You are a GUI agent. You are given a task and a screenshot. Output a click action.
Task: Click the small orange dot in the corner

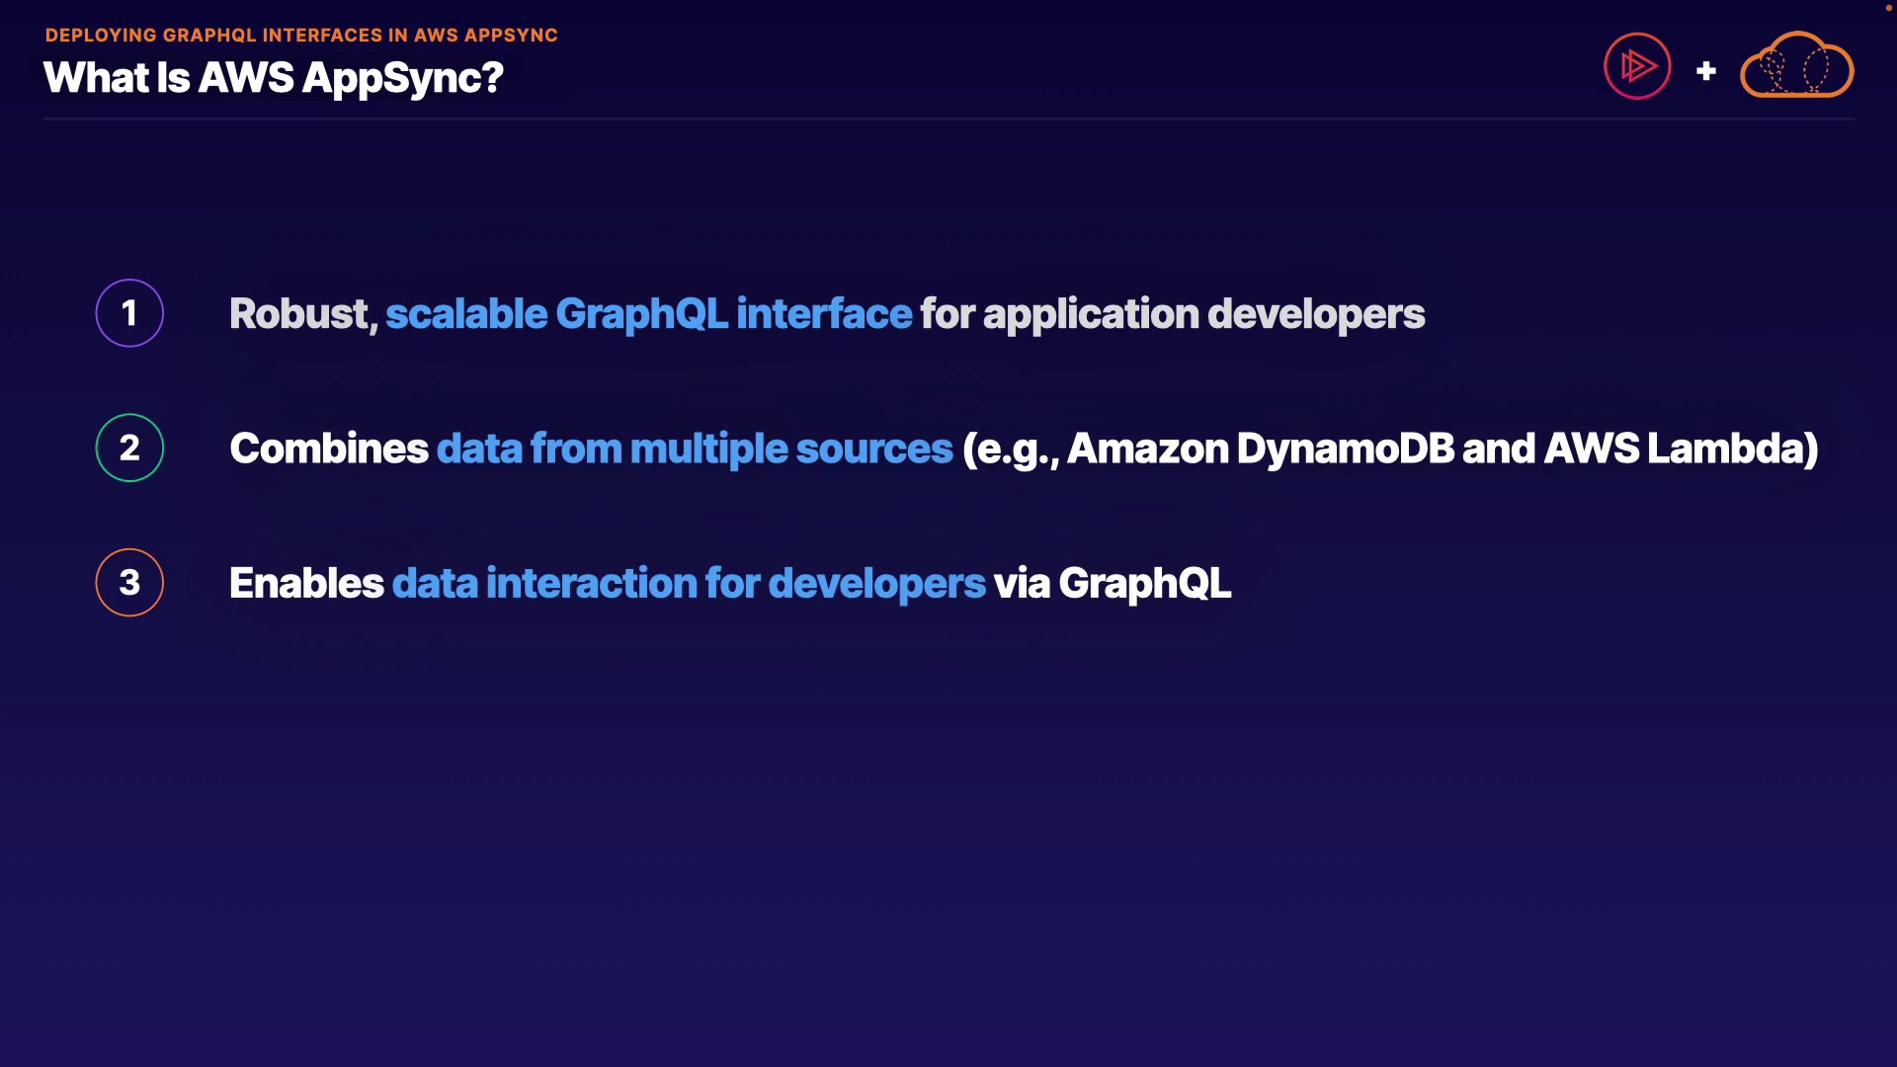pyautogui.click(x=1888, y=8)
